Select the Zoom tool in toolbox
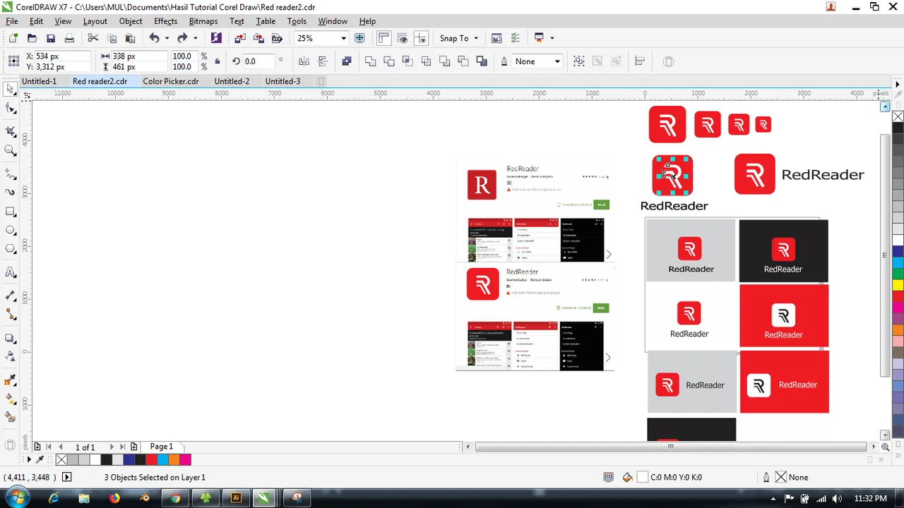The image size is (904, 508). click(x=11, y=150)
